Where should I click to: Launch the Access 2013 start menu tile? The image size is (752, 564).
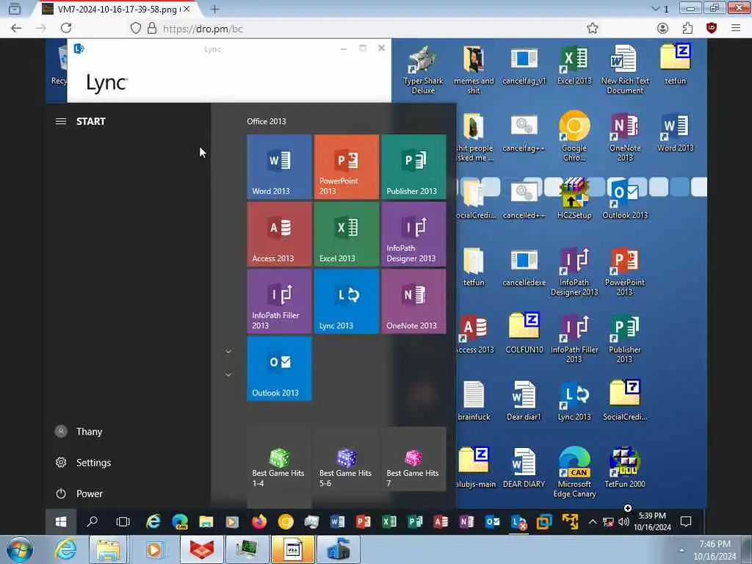(x=279, y=234)
